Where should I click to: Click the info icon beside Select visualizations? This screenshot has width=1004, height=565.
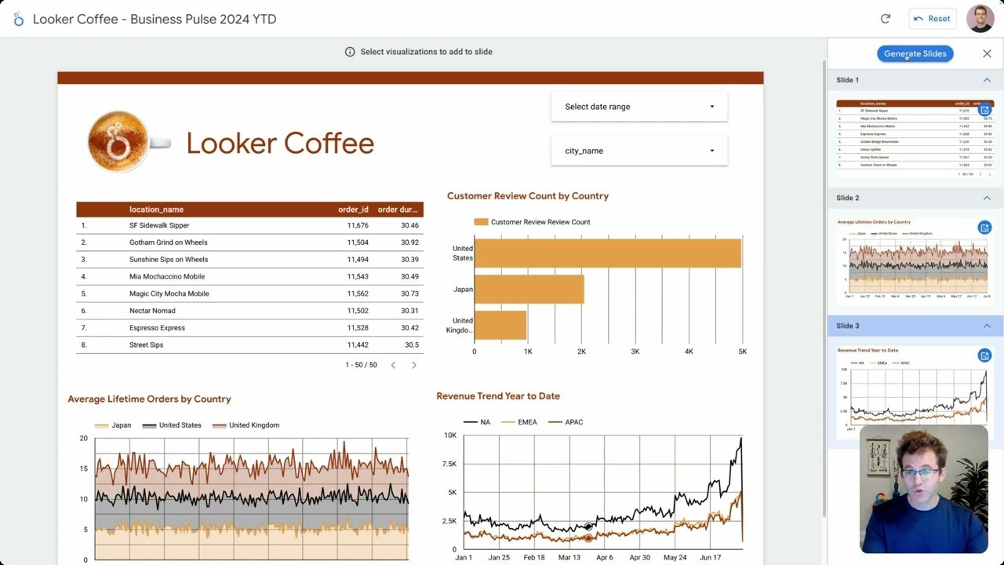[x=350, y=52]
